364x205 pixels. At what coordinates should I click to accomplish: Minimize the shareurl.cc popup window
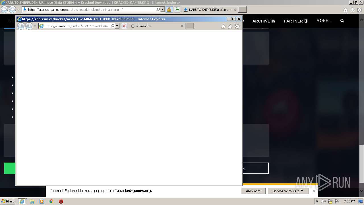pyautogui.click(x=229, y=19)
